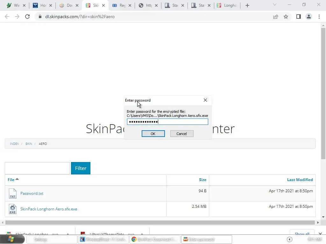Image resolution: width=326 pixels, height=244 pixels.
Task: Click the vertical page scrollbar thumb
Action: click(323, 93)
